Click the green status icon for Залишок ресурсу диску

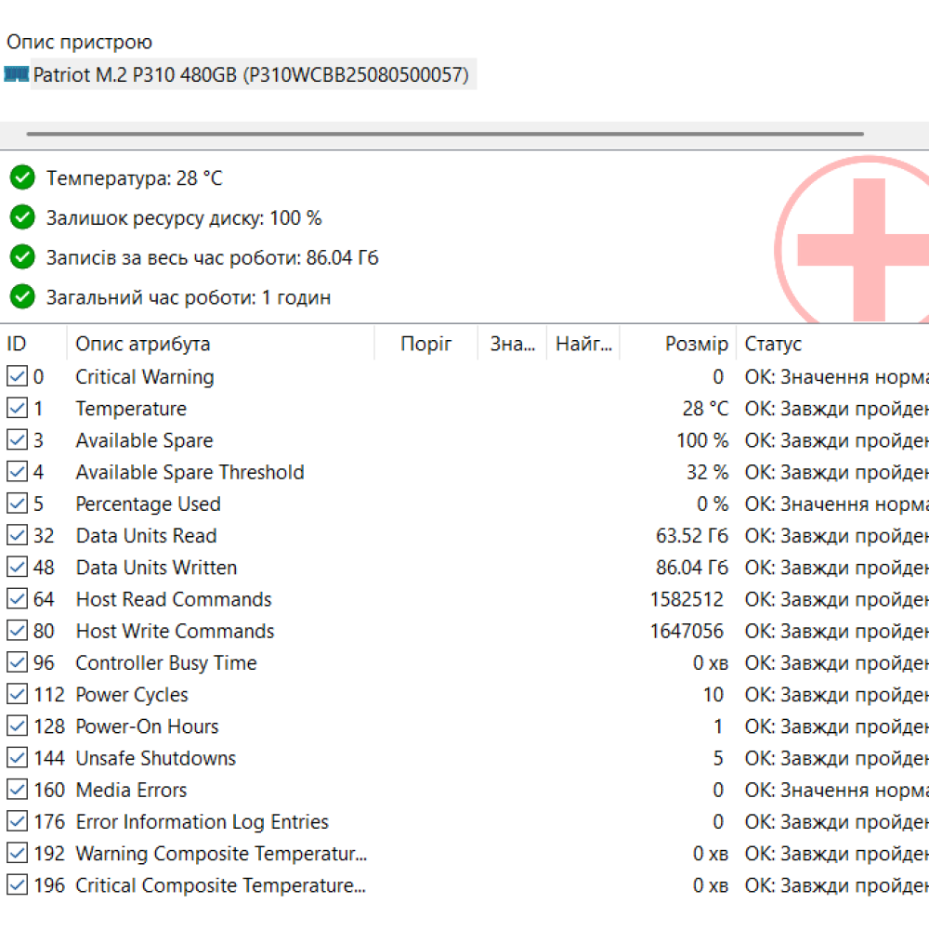[22, 217]
